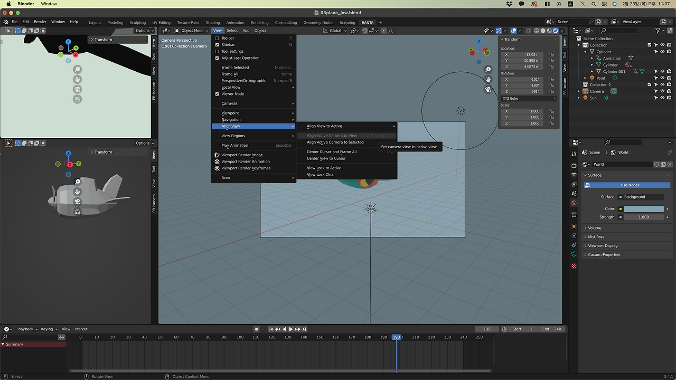Click the Camera object icon in outliner
The width and height of the screenshot is (676, 380).
[586, 91]
